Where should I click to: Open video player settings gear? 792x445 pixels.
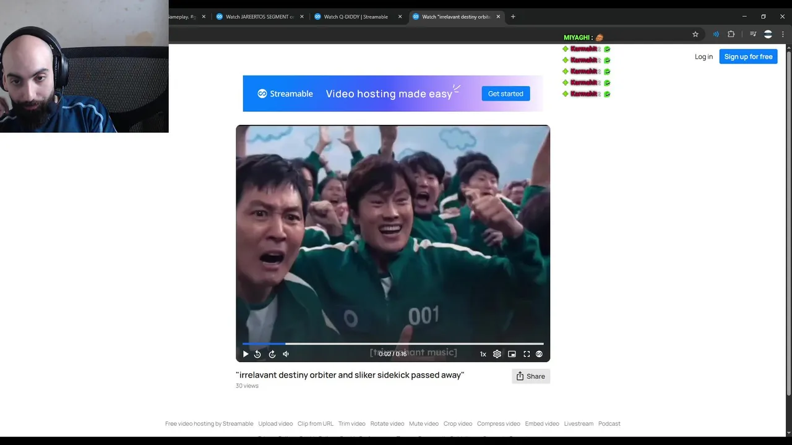click(497, 354)
